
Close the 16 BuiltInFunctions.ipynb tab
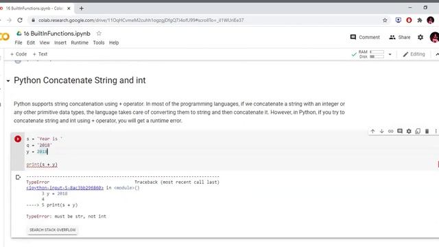69,8
